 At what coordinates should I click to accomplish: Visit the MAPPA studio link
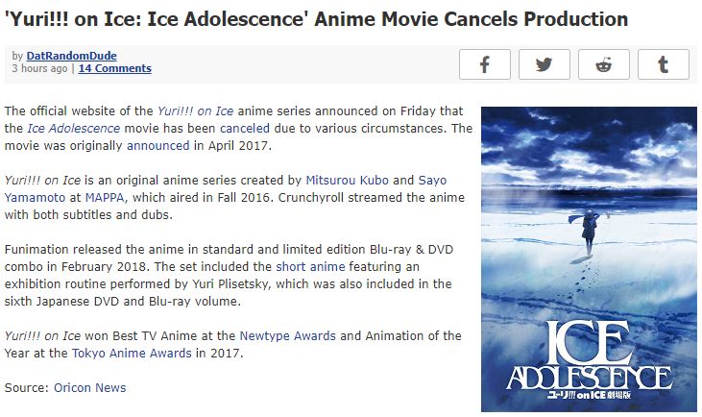(105, 198)
